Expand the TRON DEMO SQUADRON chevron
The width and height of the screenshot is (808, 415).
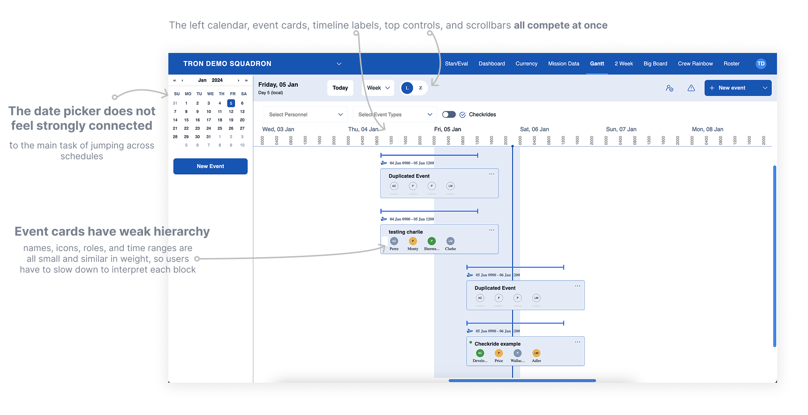click(339, 64)
